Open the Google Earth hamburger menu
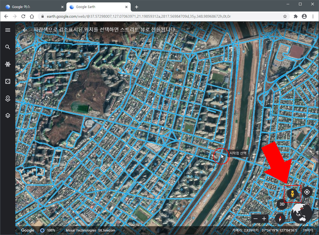The width and height of the screenshot is (319, 235). (x=8, y=30)
